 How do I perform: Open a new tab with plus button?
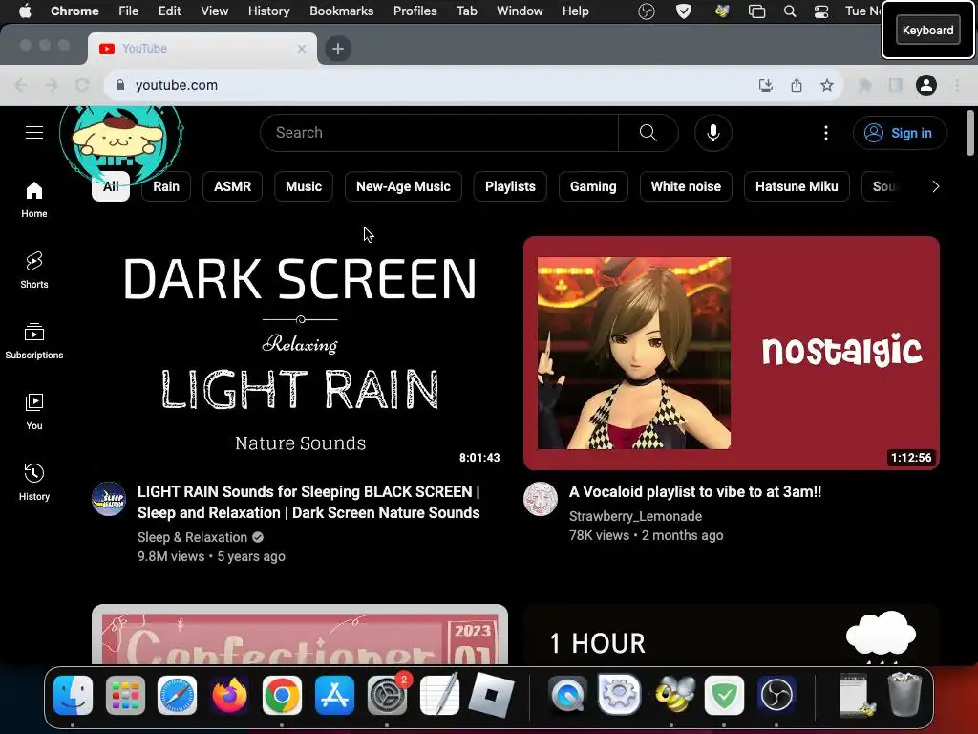point(338,49)
